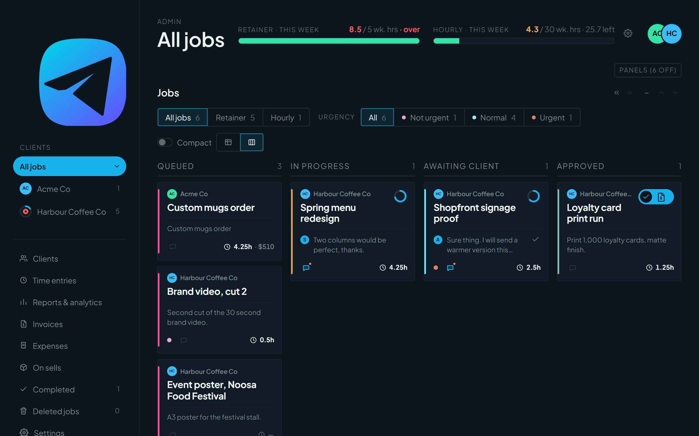Switch to board columns view icon
699x436 pixels.
click(x=251, y=142)
